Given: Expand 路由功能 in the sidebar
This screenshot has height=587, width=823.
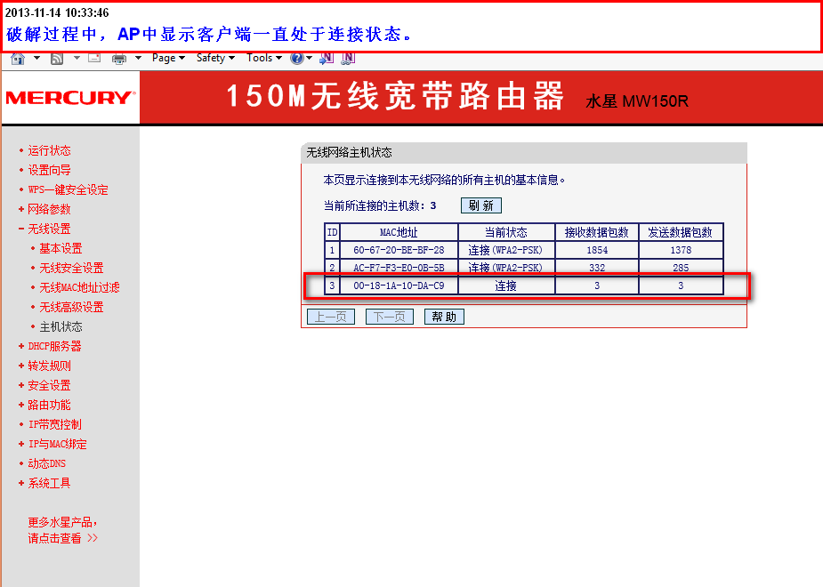Looking at the screenshot, I should pos(49,405).
